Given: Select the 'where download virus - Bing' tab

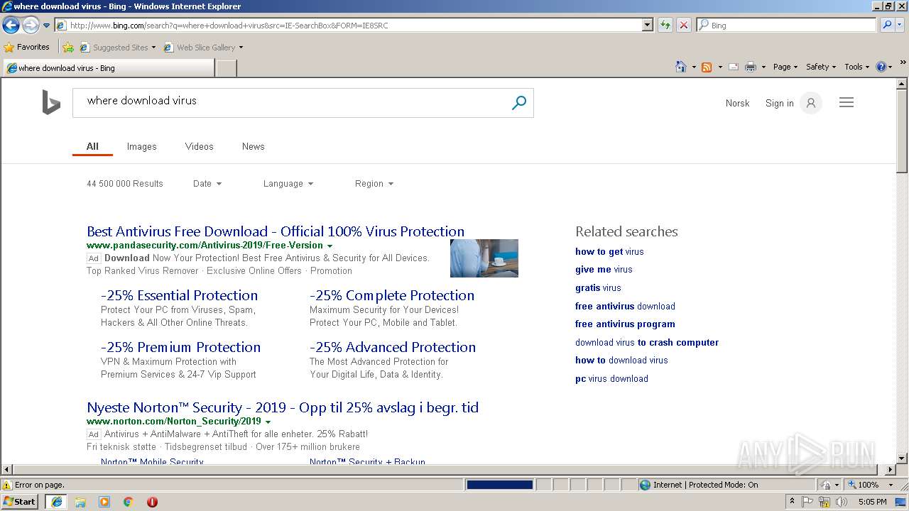Looking at the screenshot, I should [x=108, y=68].
